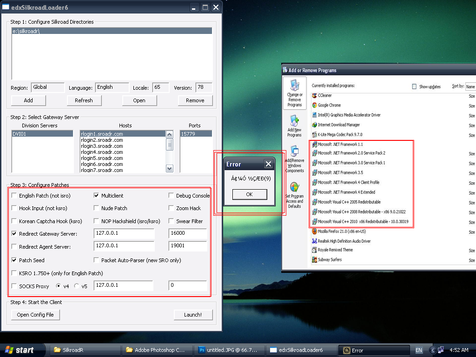Select the Royale Remixed Theme icon
Screen dimensions: 476x357
point(315,250)
